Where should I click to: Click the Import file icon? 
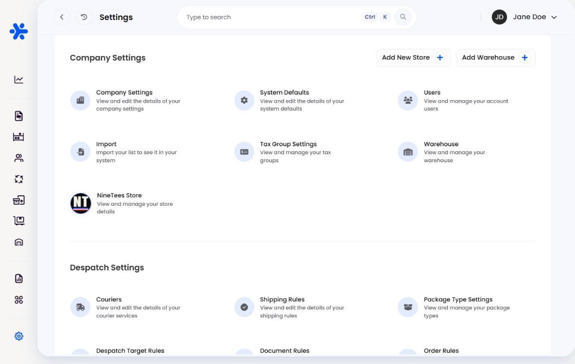point(80,152)
